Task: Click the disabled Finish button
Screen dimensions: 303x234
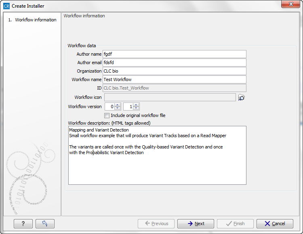Action: coord(235,224)
